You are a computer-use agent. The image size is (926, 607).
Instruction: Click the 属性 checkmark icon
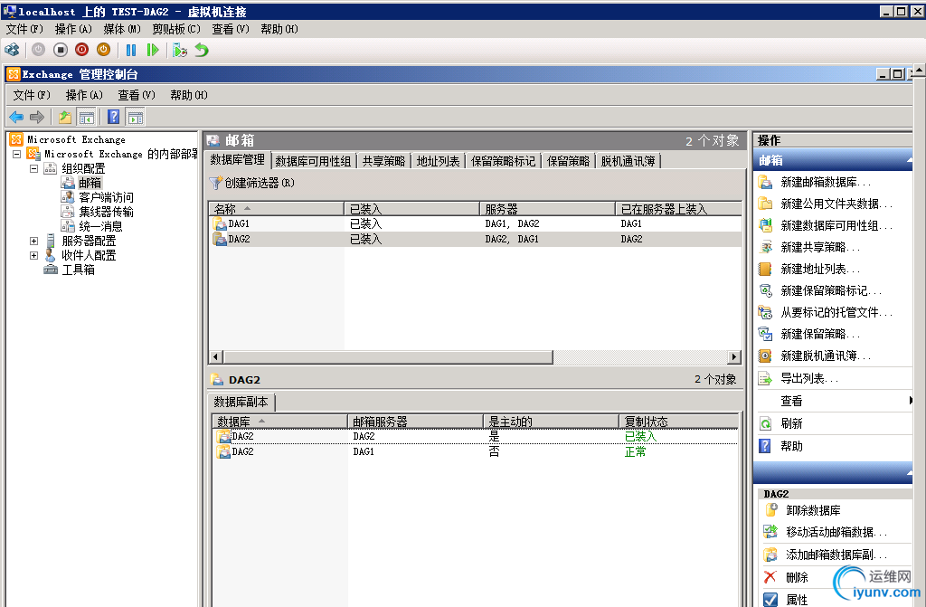[x=770, y=600]
